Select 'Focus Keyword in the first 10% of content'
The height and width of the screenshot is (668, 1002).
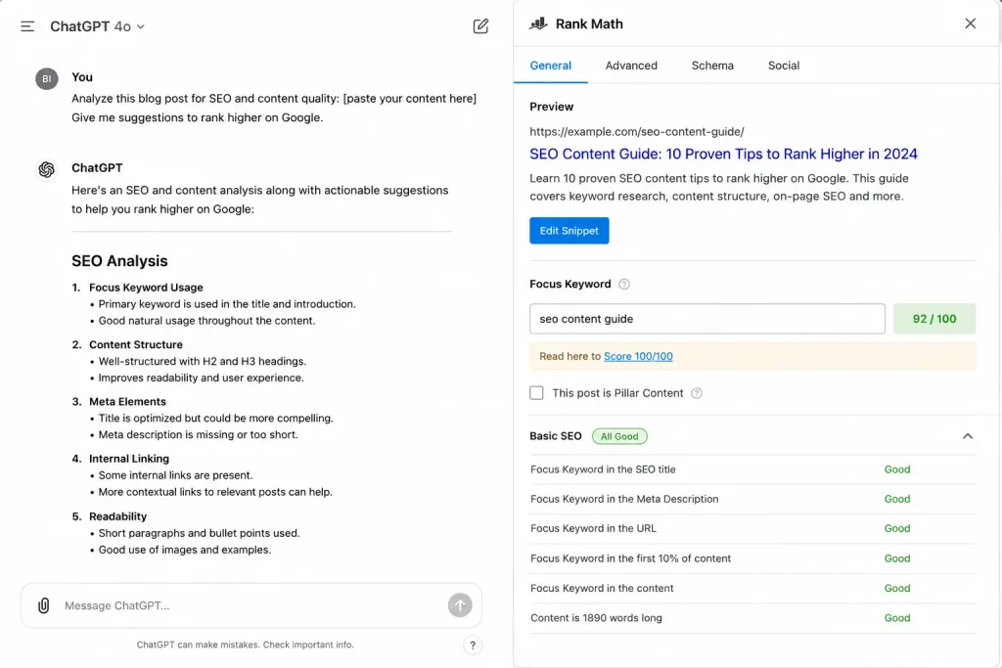coord(752,558)
